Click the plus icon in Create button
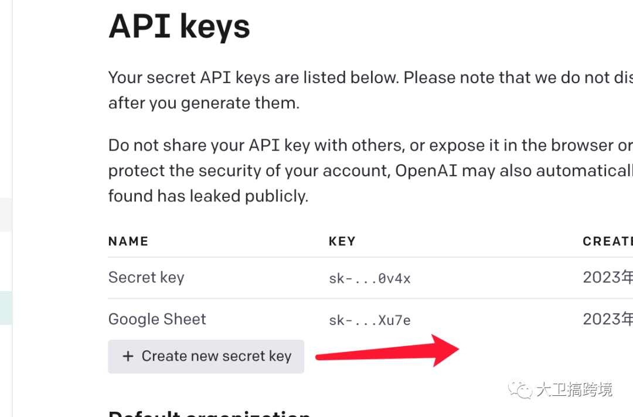This screenshot has height=417, width=633. pos(128,356)
